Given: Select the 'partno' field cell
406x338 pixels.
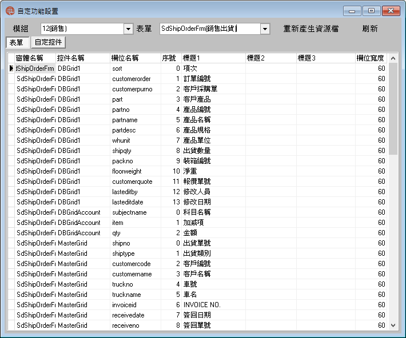Looking at the screenshot, I should [x=136, y=110].
